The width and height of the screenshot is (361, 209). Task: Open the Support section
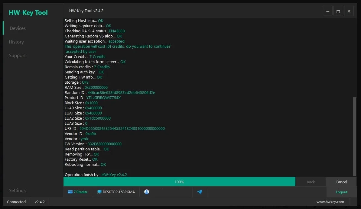[x=17, y=55]
